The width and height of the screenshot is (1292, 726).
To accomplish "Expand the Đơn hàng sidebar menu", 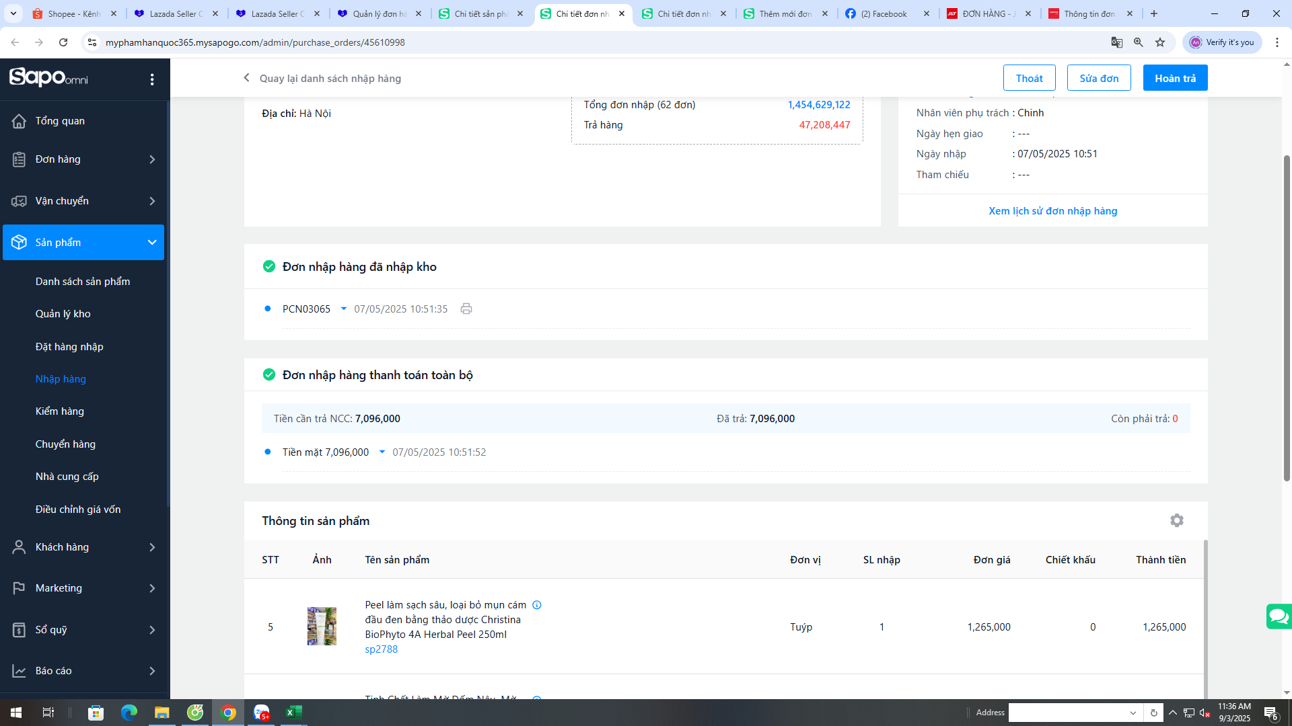I will (x=151, y=159).
